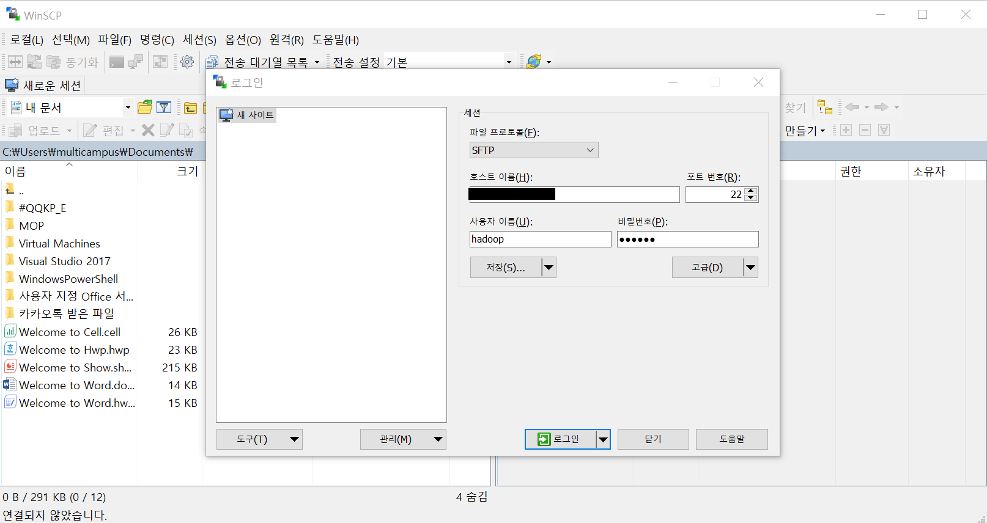The image size is (987, 523).
Task: Click the 편집 edit pencil icon
Action: tap(90, 130)
